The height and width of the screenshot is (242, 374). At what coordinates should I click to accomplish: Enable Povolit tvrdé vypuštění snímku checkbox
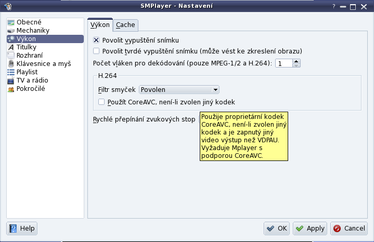point(96,51)
